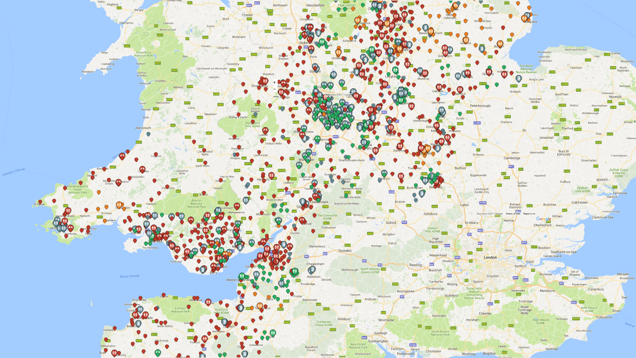Screen dimensions: 636x358
Task: Click the red pin at Pembroke
Action: click(x=66, y=236)
